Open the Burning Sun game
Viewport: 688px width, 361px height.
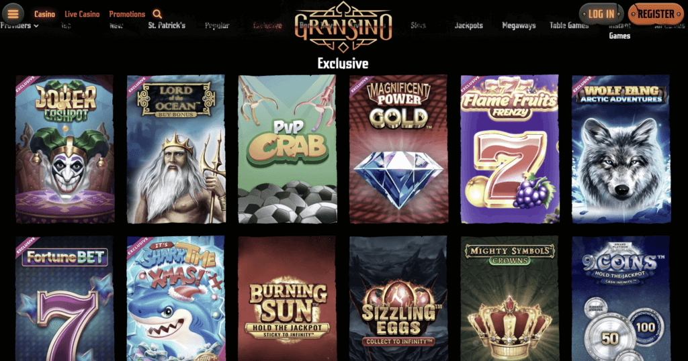click(288, 299)
